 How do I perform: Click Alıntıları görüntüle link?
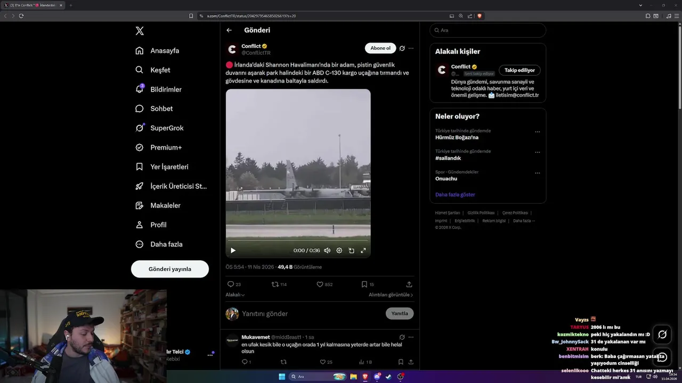tap(391, 295)
